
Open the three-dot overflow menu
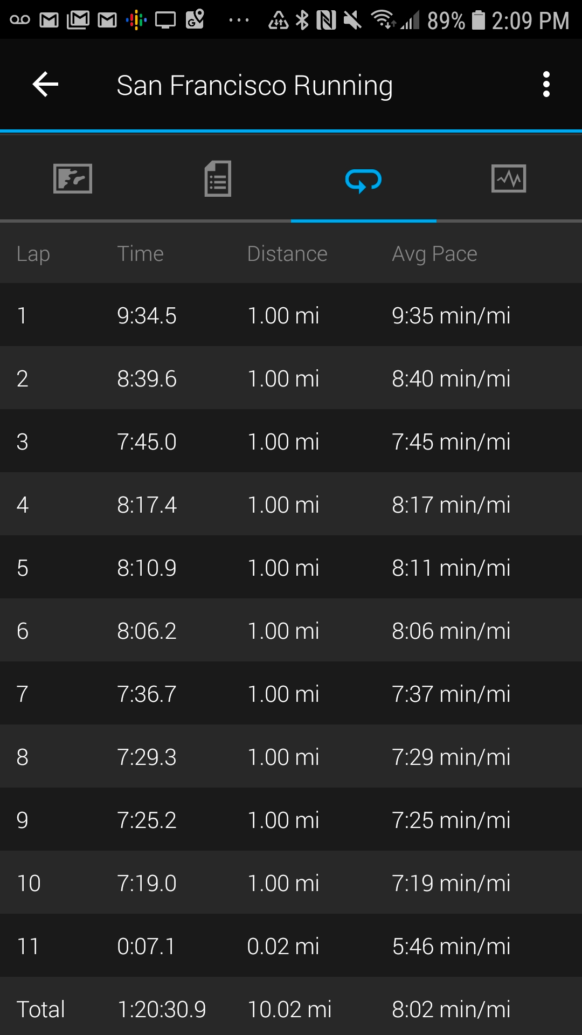546,85
